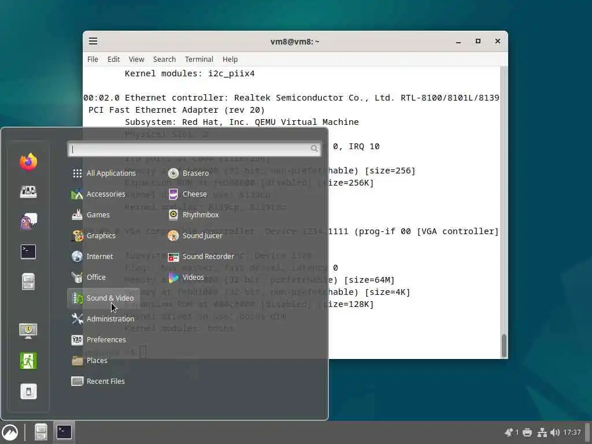Click the Lock Screen icon in sidebar
This screenshot has width=592, height=444.
click(28, 331)
